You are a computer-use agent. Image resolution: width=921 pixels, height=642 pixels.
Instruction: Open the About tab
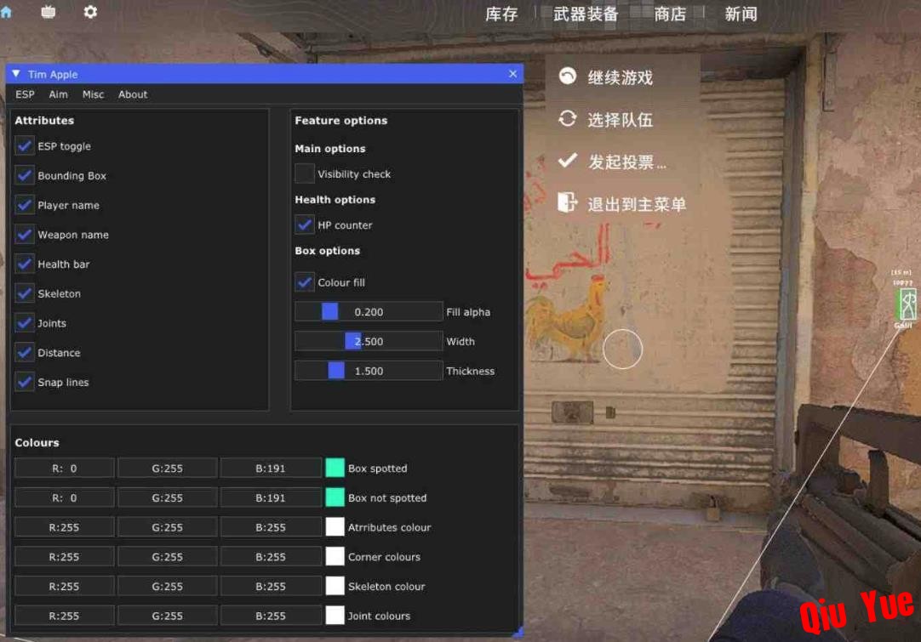click(x=133, y=94)
